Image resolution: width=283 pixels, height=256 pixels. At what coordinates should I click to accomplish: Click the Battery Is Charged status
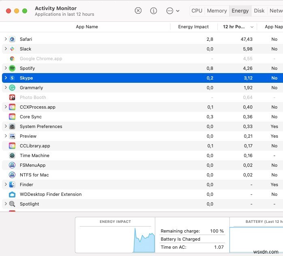tap(181, 239)
